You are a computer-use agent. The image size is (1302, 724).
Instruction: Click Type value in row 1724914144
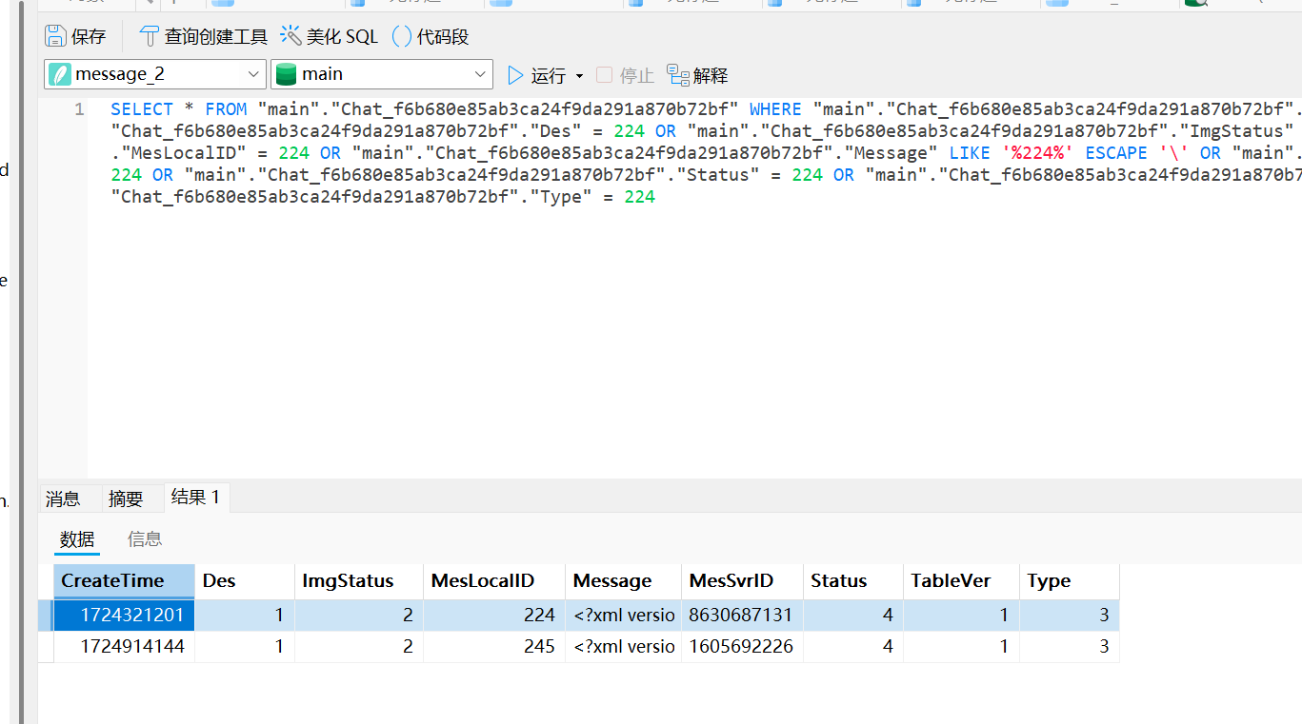click(x=1070, y=647)
